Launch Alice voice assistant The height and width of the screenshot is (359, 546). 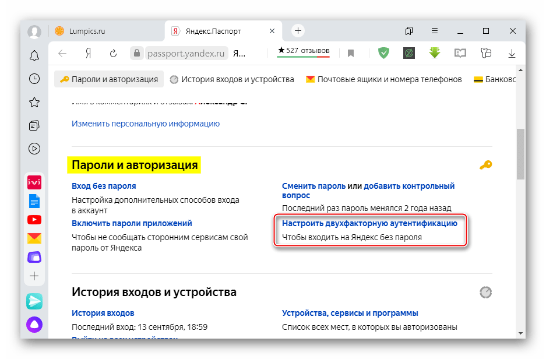point(34,325)
